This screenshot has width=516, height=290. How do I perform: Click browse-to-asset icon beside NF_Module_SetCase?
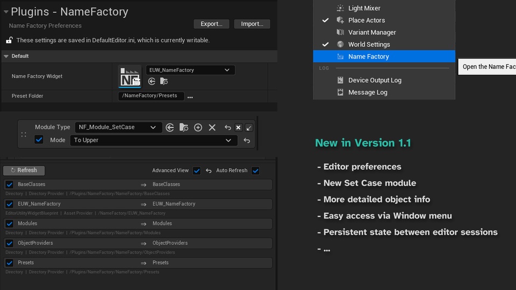point(184,127)
